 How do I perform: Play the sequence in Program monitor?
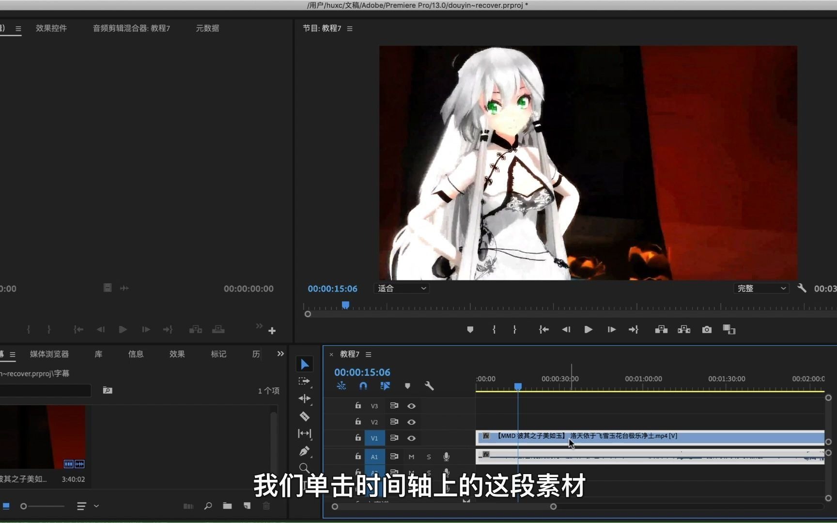[588, 330]
